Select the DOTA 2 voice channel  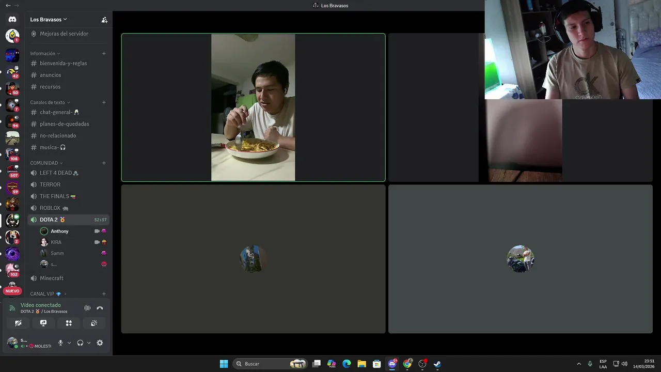[68, 220]
